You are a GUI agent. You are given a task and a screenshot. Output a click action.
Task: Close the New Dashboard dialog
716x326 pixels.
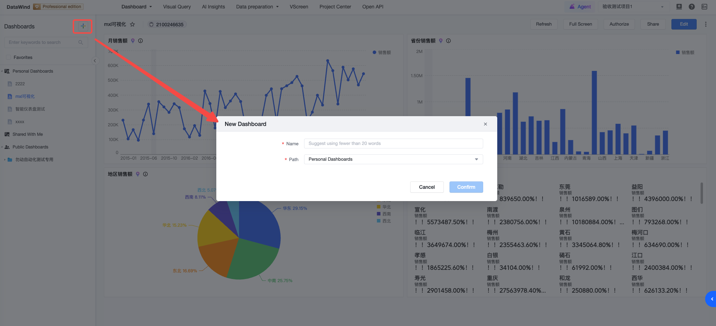point(485,124)
